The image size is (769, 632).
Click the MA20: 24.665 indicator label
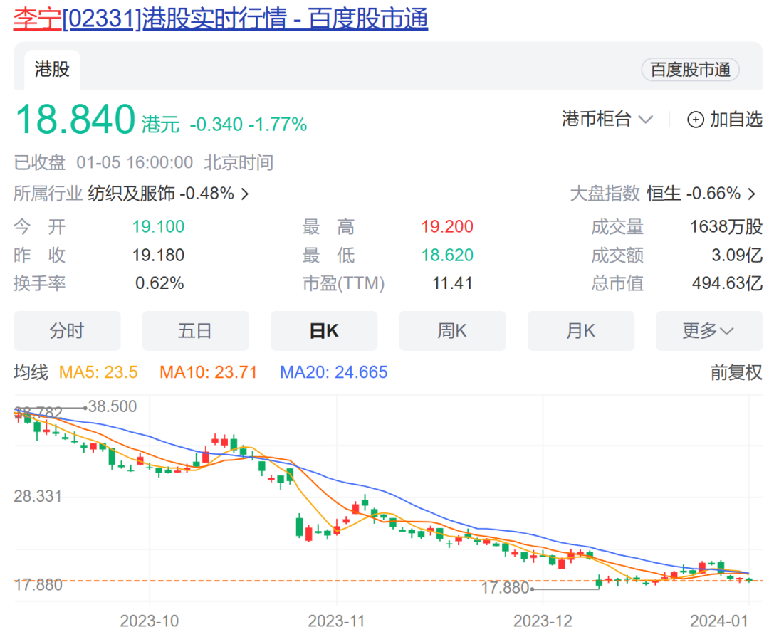[333, 373]
